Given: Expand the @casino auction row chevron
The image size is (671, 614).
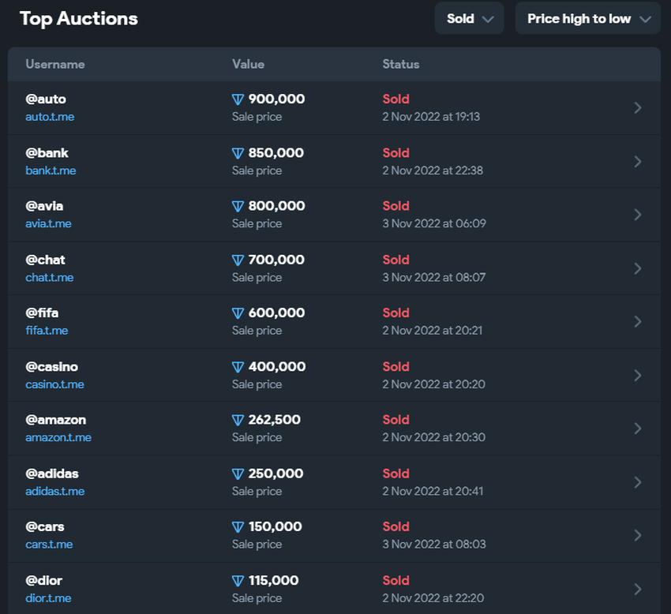Looking at the screenshot, I should 638,375.
